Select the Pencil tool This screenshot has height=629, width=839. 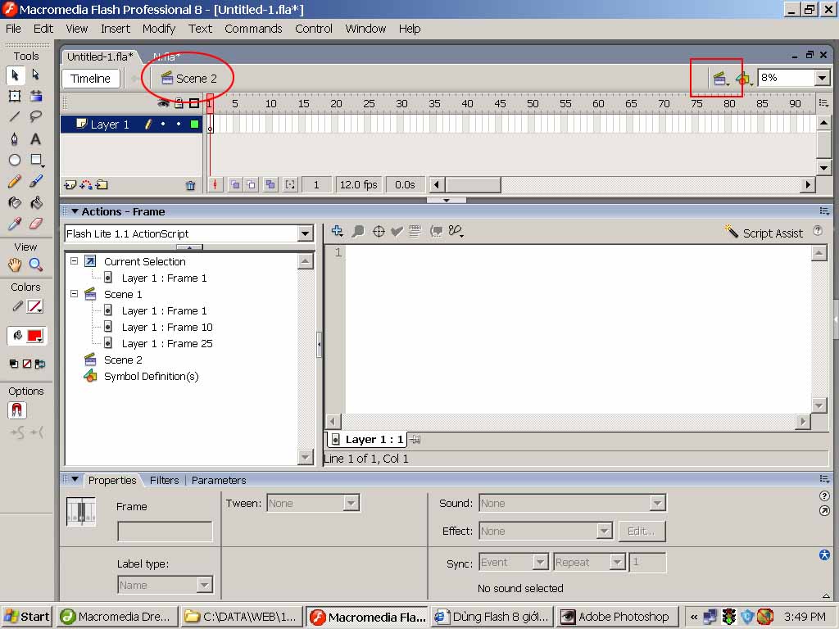pyautogui.click(x=15, y=181)
